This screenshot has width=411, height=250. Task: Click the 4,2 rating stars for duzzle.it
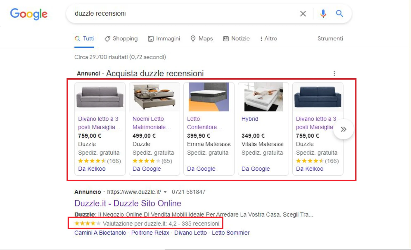[87, 223]
